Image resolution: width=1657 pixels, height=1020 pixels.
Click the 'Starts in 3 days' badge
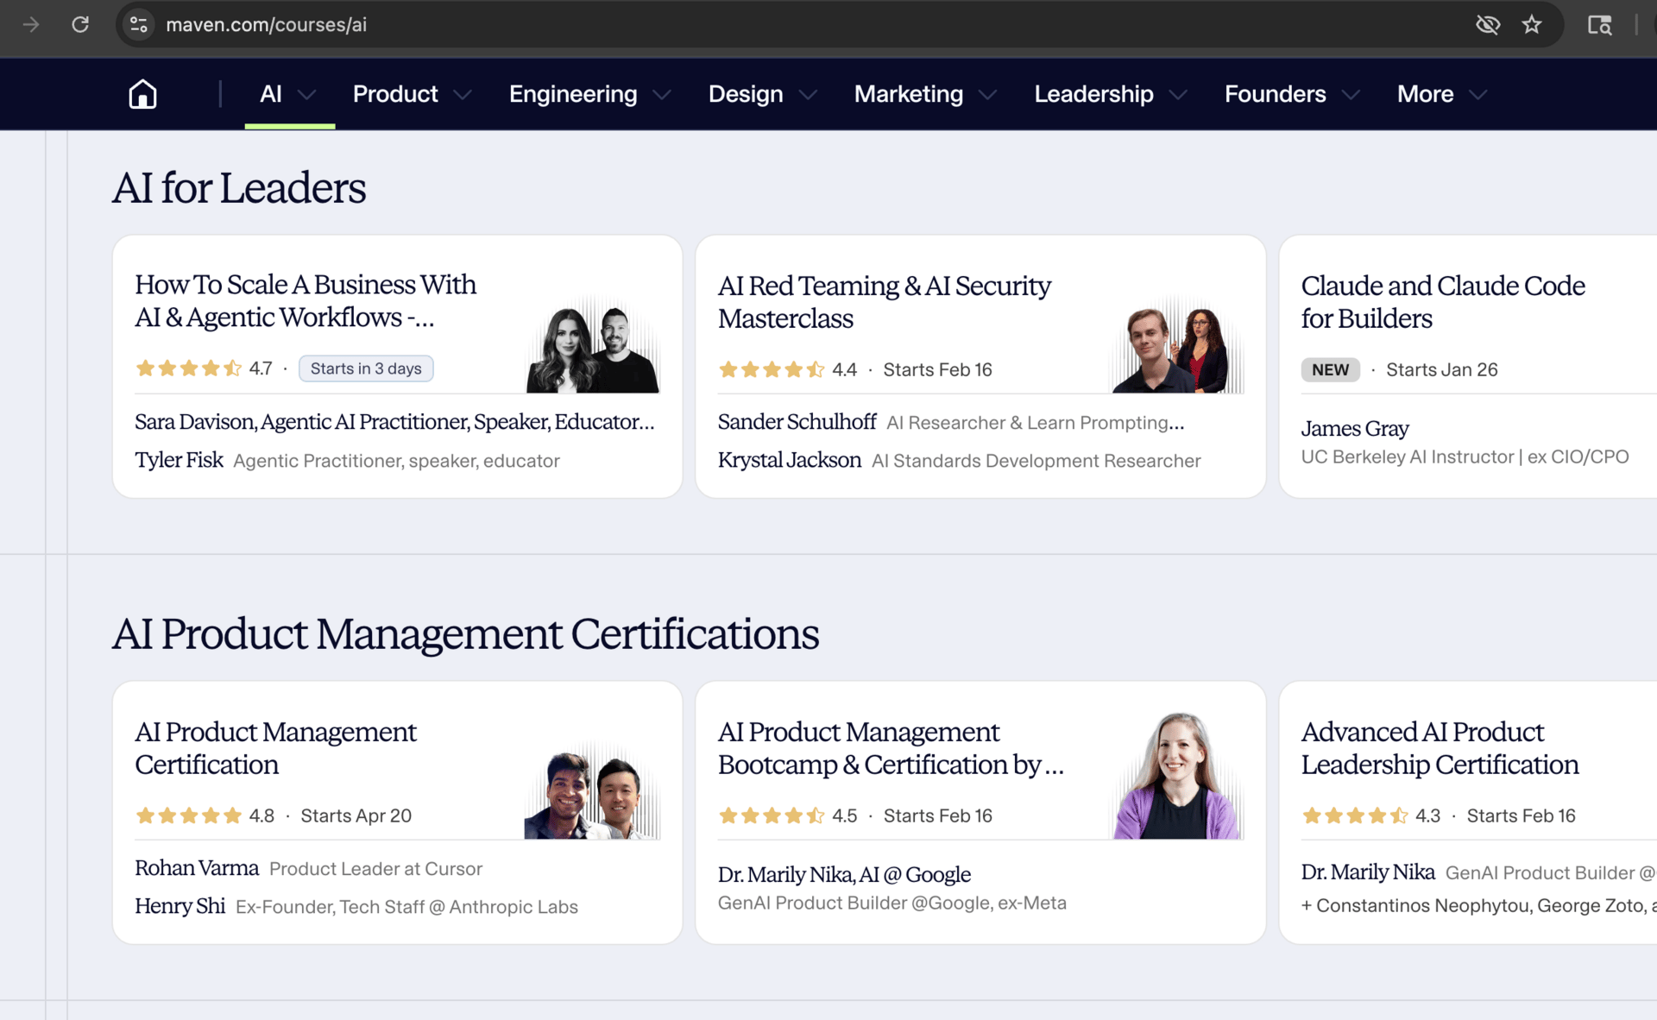366,368
